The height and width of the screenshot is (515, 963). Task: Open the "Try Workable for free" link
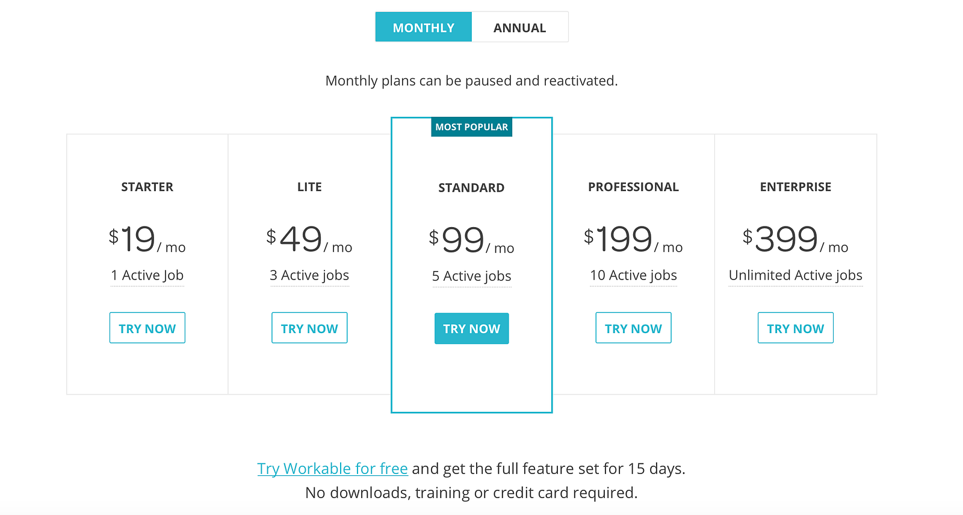pos(332,469)
